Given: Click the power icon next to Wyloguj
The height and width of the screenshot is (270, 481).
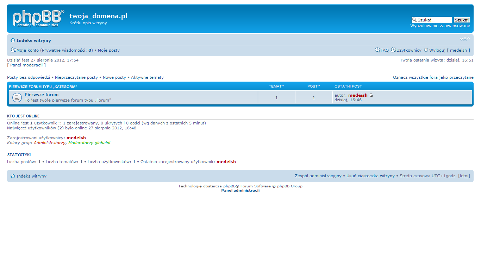Looking at the screenshot, I should coord(426,50).
